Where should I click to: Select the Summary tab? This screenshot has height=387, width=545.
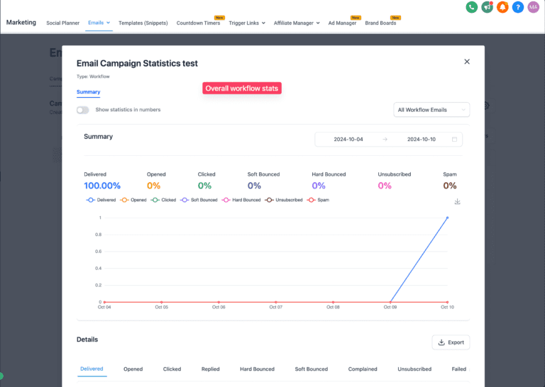88,92
